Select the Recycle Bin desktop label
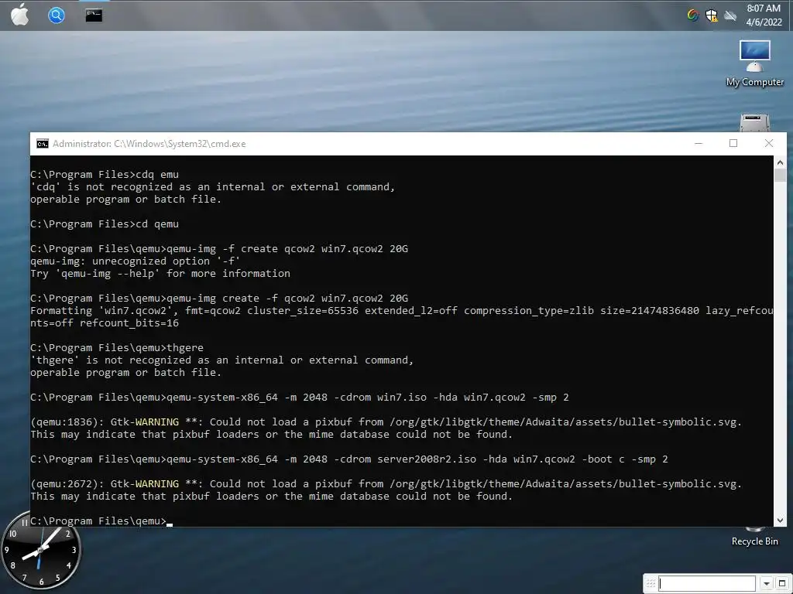This screenshot has height=594, width=793. (754, 541)
